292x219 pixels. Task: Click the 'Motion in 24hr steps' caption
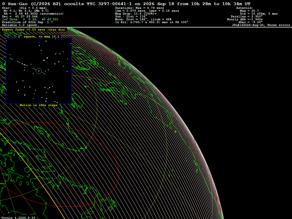38,105
